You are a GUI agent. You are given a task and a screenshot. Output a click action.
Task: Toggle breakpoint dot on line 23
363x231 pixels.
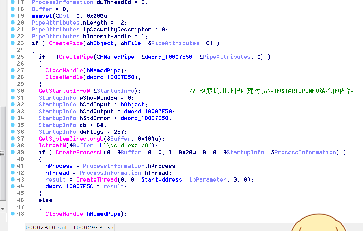pyautogui.click(x=13, y=43)
